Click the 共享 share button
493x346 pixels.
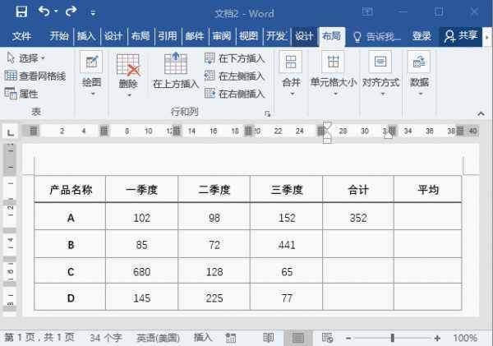click(461, 36)
